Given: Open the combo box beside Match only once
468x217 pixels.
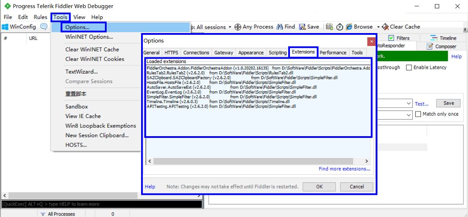Looking at the screenshot, I should pos(395,114).
